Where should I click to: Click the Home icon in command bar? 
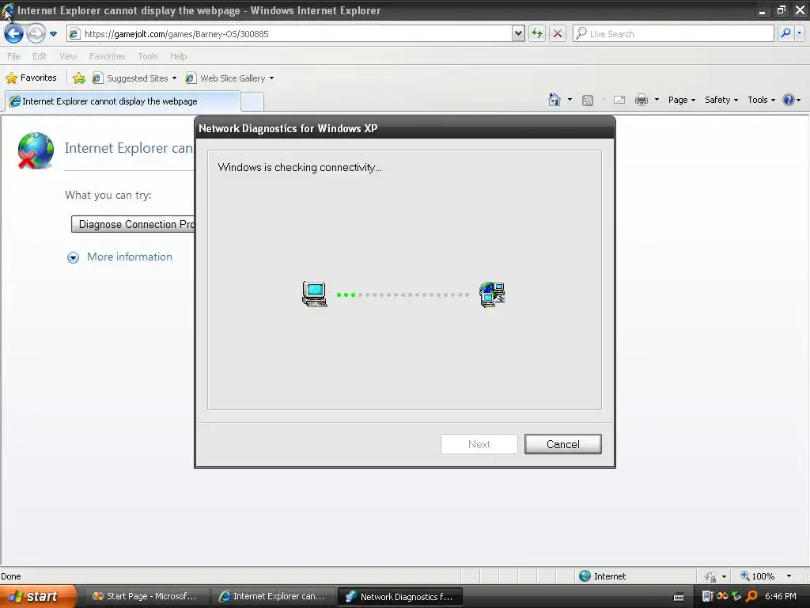[x=555, y=100]
